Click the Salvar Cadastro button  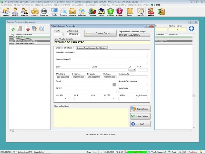point(140,117)
